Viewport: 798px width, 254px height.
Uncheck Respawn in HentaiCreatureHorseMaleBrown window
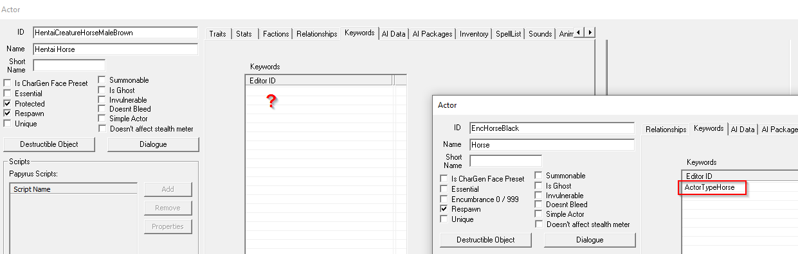pos(8,114)
